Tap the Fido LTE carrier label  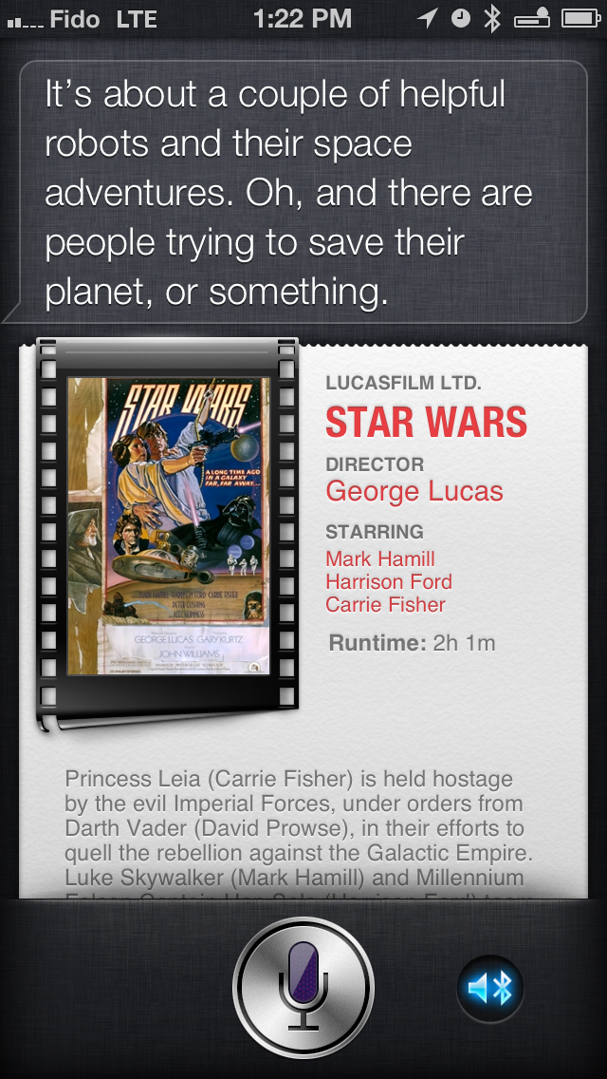coord(103,19)
